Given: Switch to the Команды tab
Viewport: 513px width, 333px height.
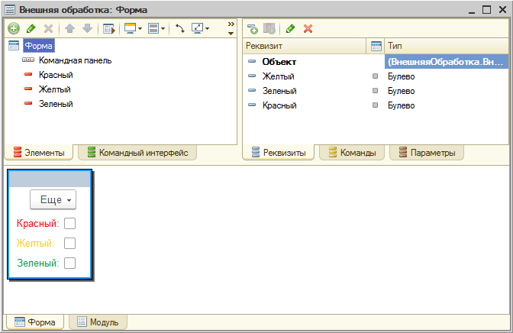Looking at the screenshot, I should (350, 153).
